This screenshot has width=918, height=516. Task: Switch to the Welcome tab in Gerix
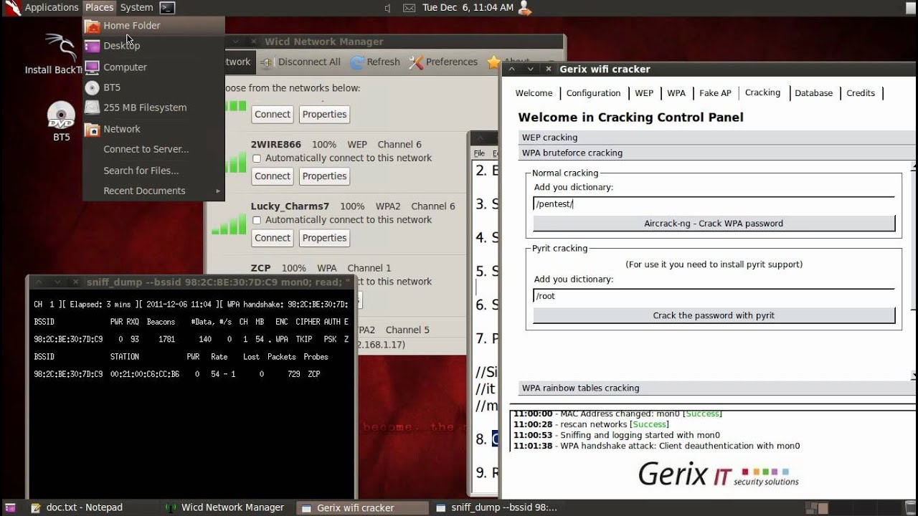[x=534, y=93]
